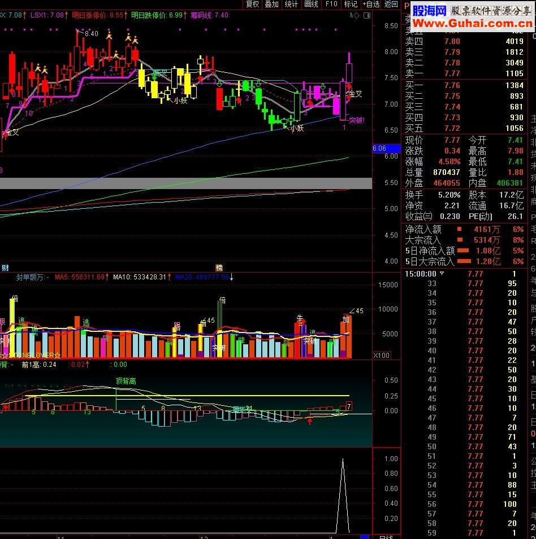536x539 pixels.
Task: Click the LSX1: 7.08 indicator label
Action: (49, 15)
